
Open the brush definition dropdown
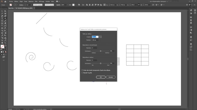tap(55, 5)
